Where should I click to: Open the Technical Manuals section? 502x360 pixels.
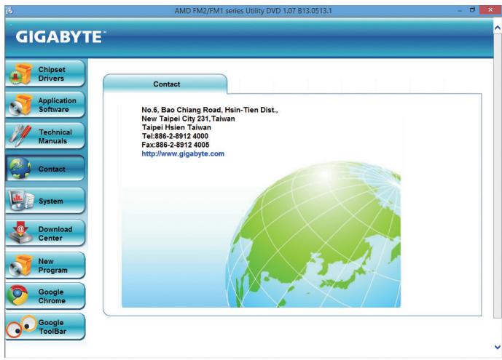[x=45, y=137]
